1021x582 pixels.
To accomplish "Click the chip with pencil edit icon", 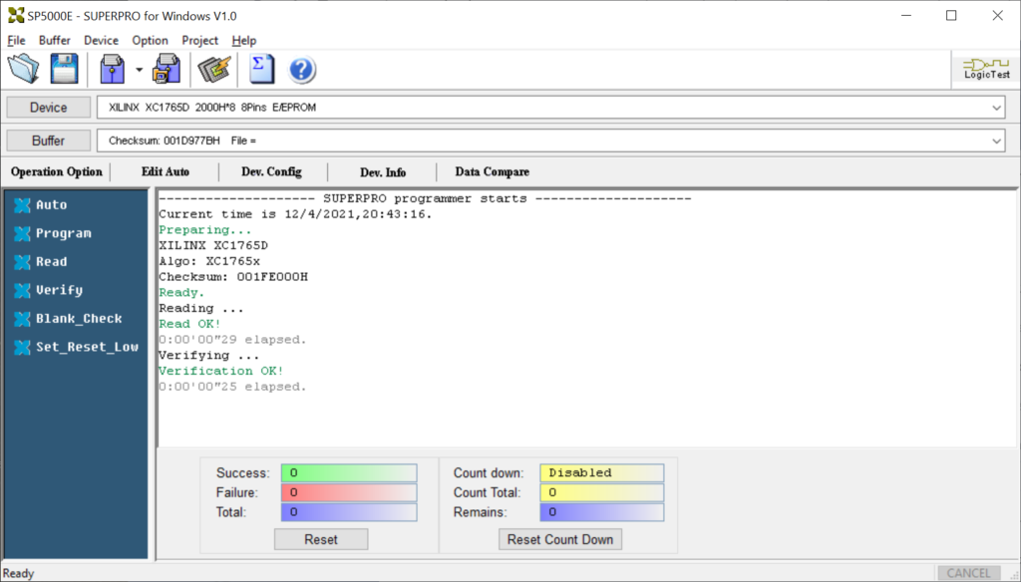I will point(214,69).
